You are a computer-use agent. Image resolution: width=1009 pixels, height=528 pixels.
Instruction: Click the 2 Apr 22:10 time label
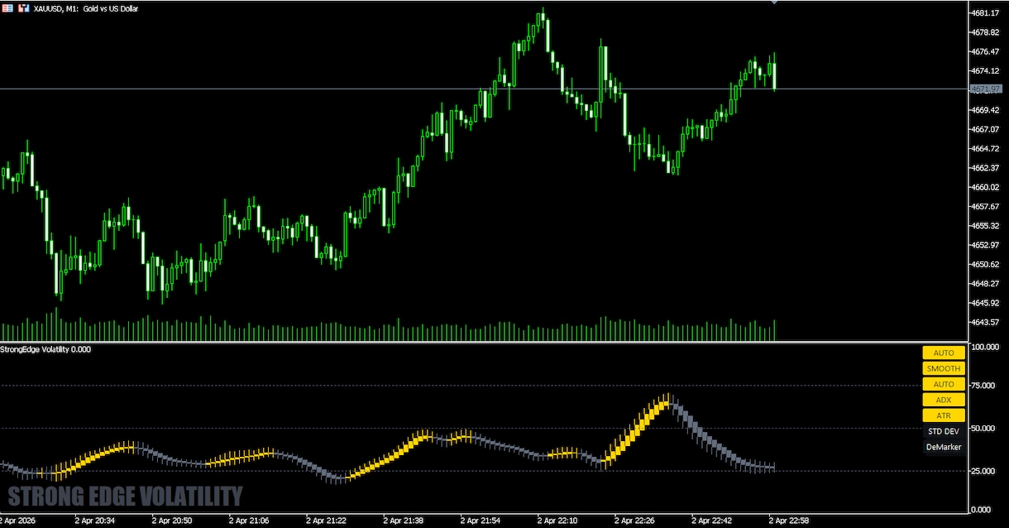(557, 521)
